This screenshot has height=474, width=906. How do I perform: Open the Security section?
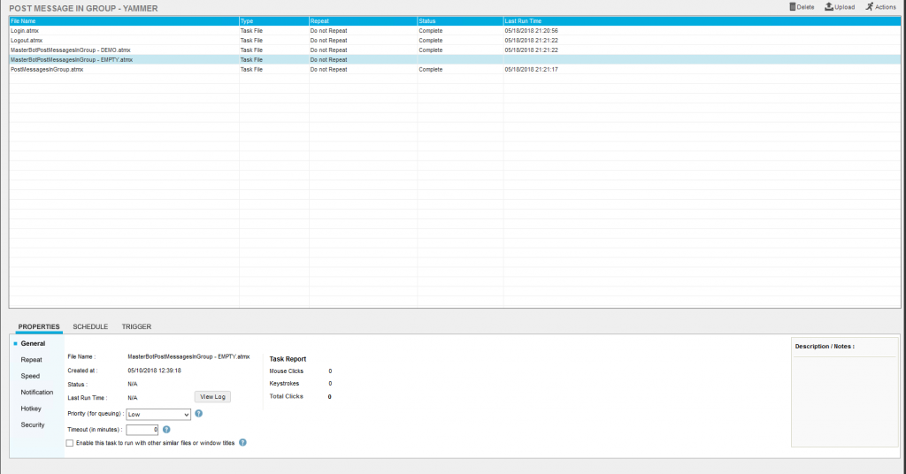[x=33, y=424]
